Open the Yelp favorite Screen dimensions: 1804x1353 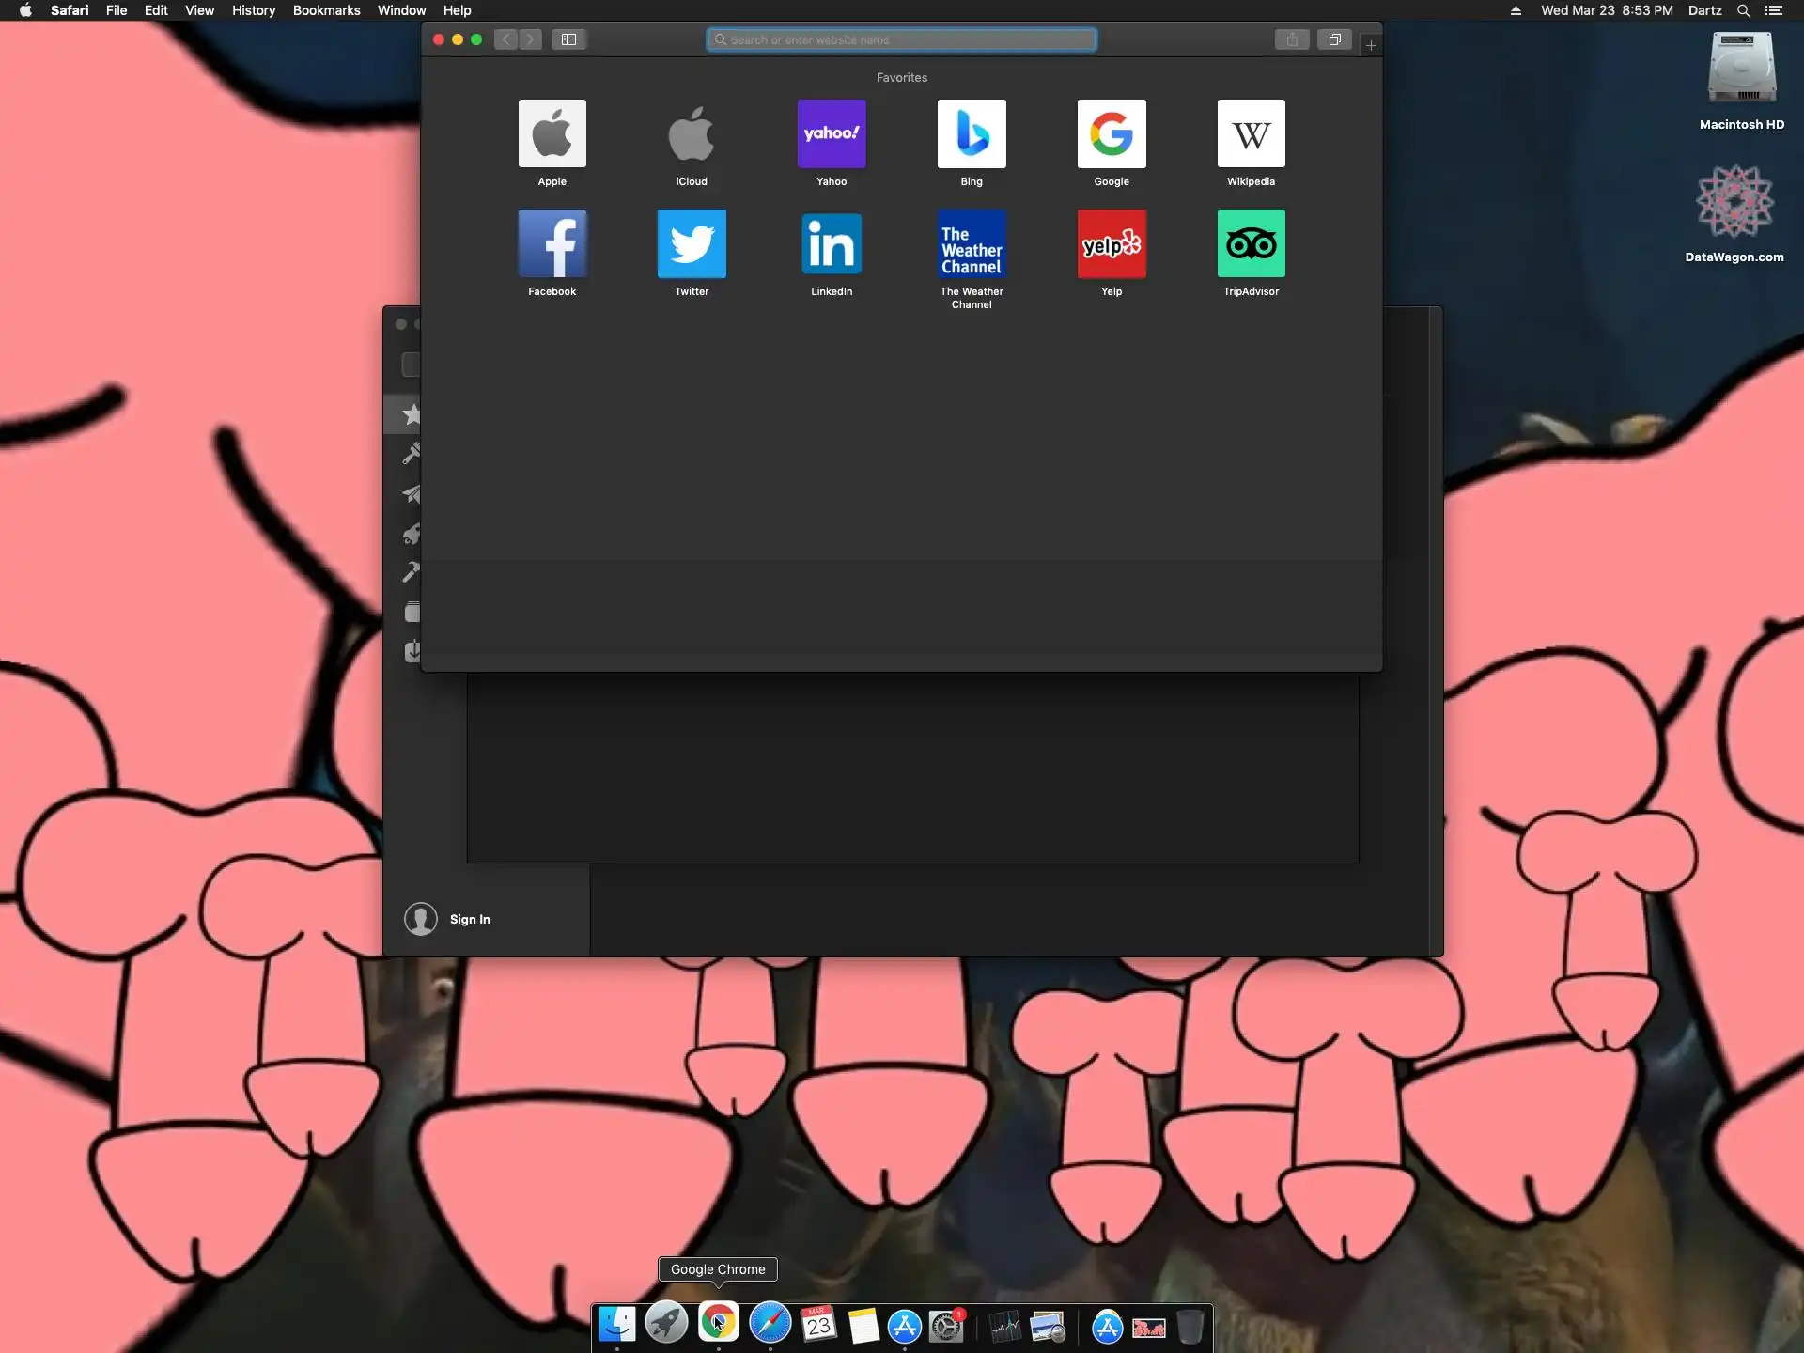[1111, 243]
